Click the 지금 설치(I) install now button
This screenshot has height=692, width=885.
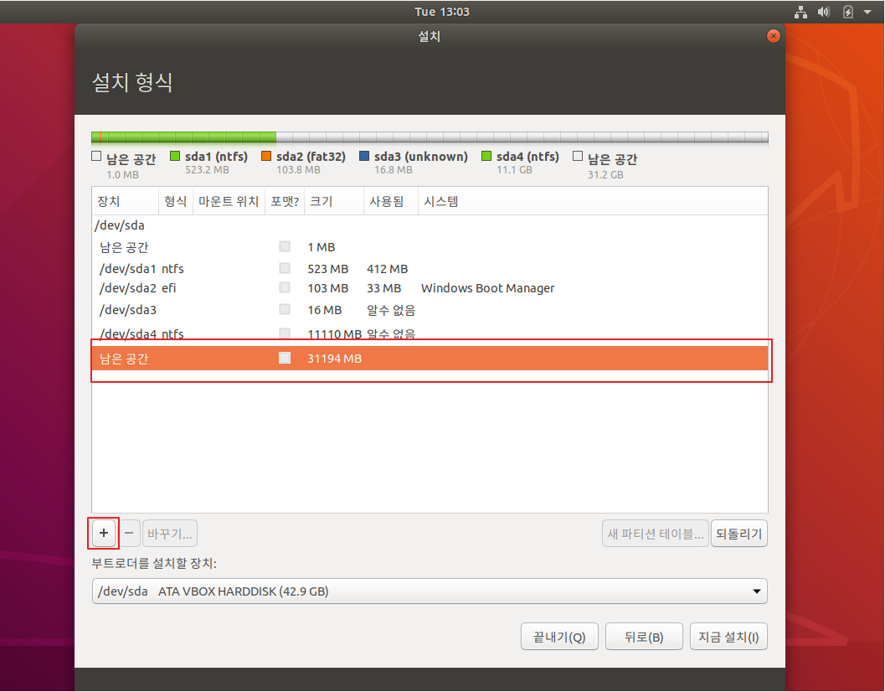728,637
